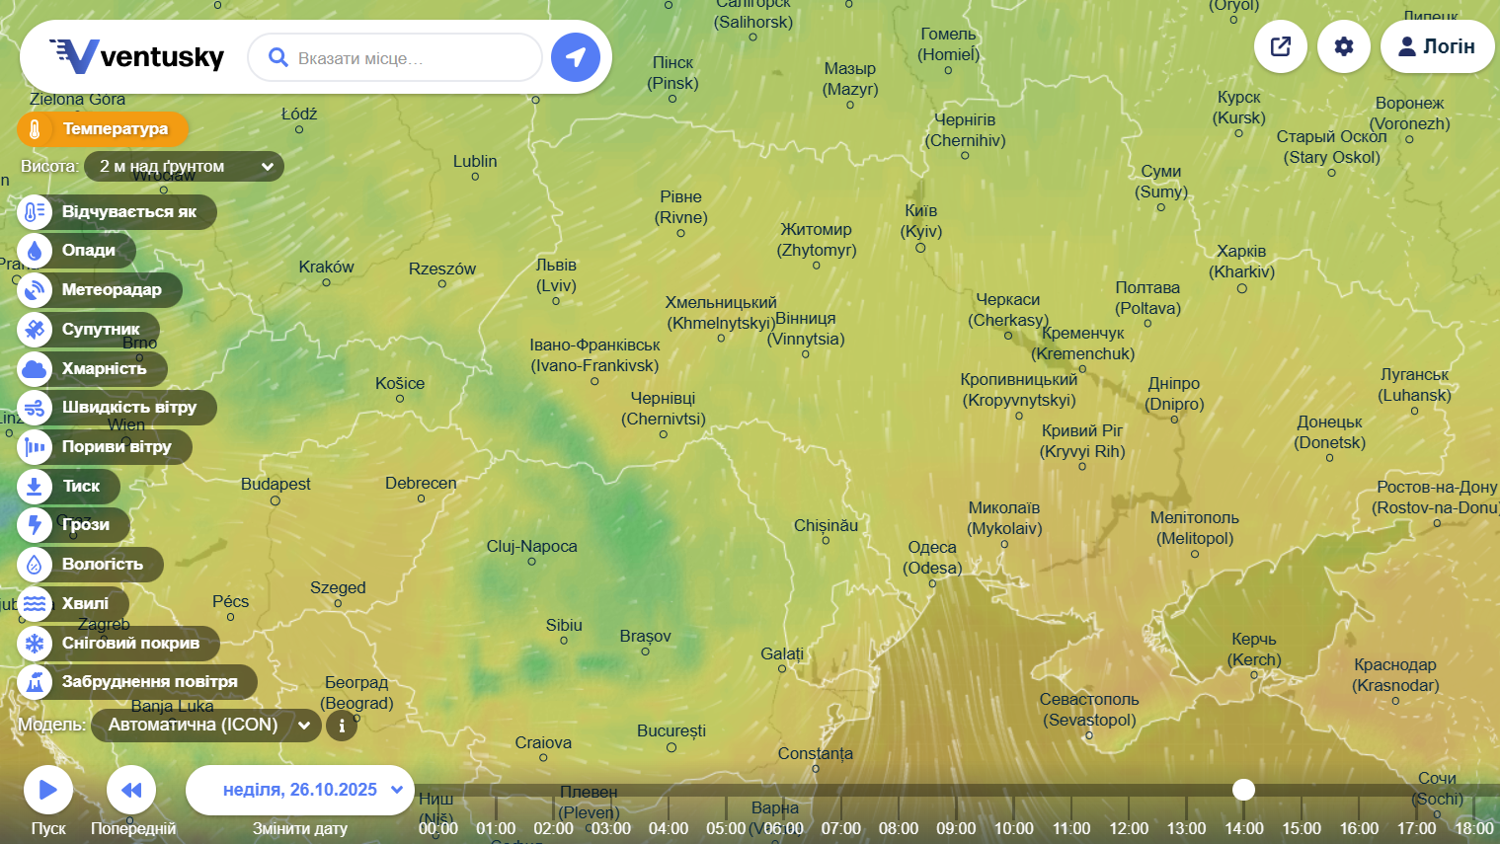Click the Логін login button
Viewport: 1500px width, 844px height.
tap(1437, 46)
